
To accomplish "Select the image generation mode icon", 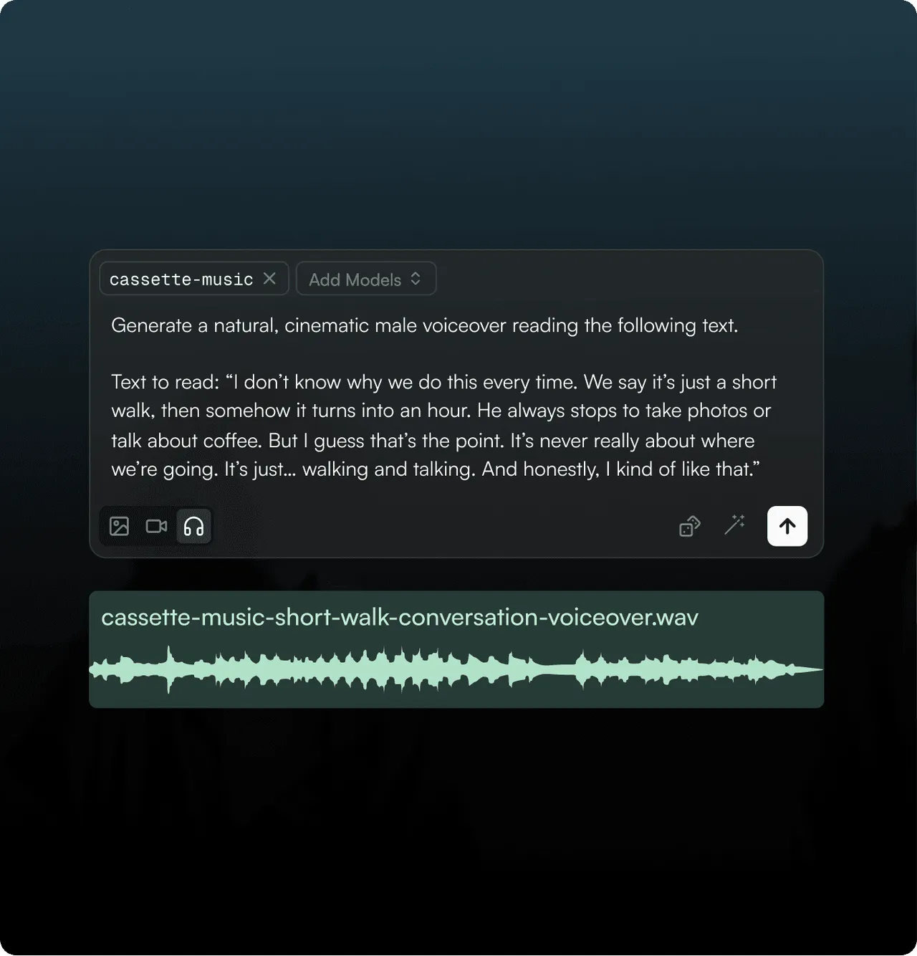I will [x=119, y=526].
